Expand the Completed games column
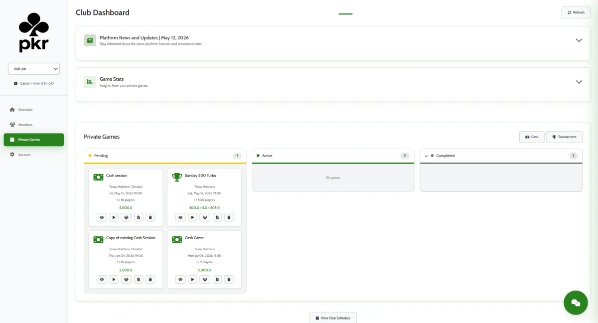 426,156
